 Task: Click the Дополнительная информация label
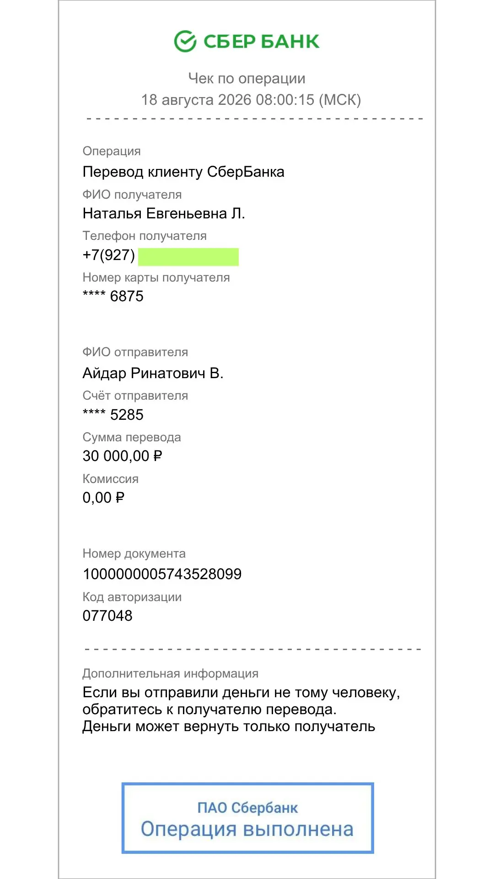click(171, 673)
